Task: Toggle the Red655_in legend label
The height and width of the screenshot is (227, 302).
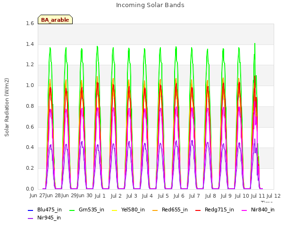Action: [175, 210]
